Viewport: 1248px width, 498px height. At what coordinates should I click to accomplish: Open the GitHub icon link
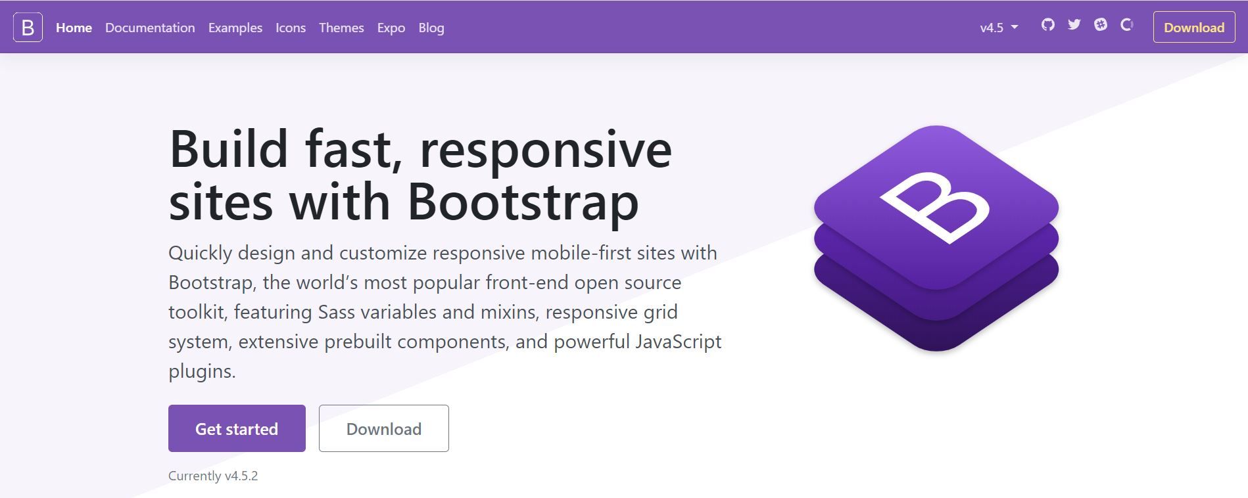pyautogui.click(x=1048, y=25)
